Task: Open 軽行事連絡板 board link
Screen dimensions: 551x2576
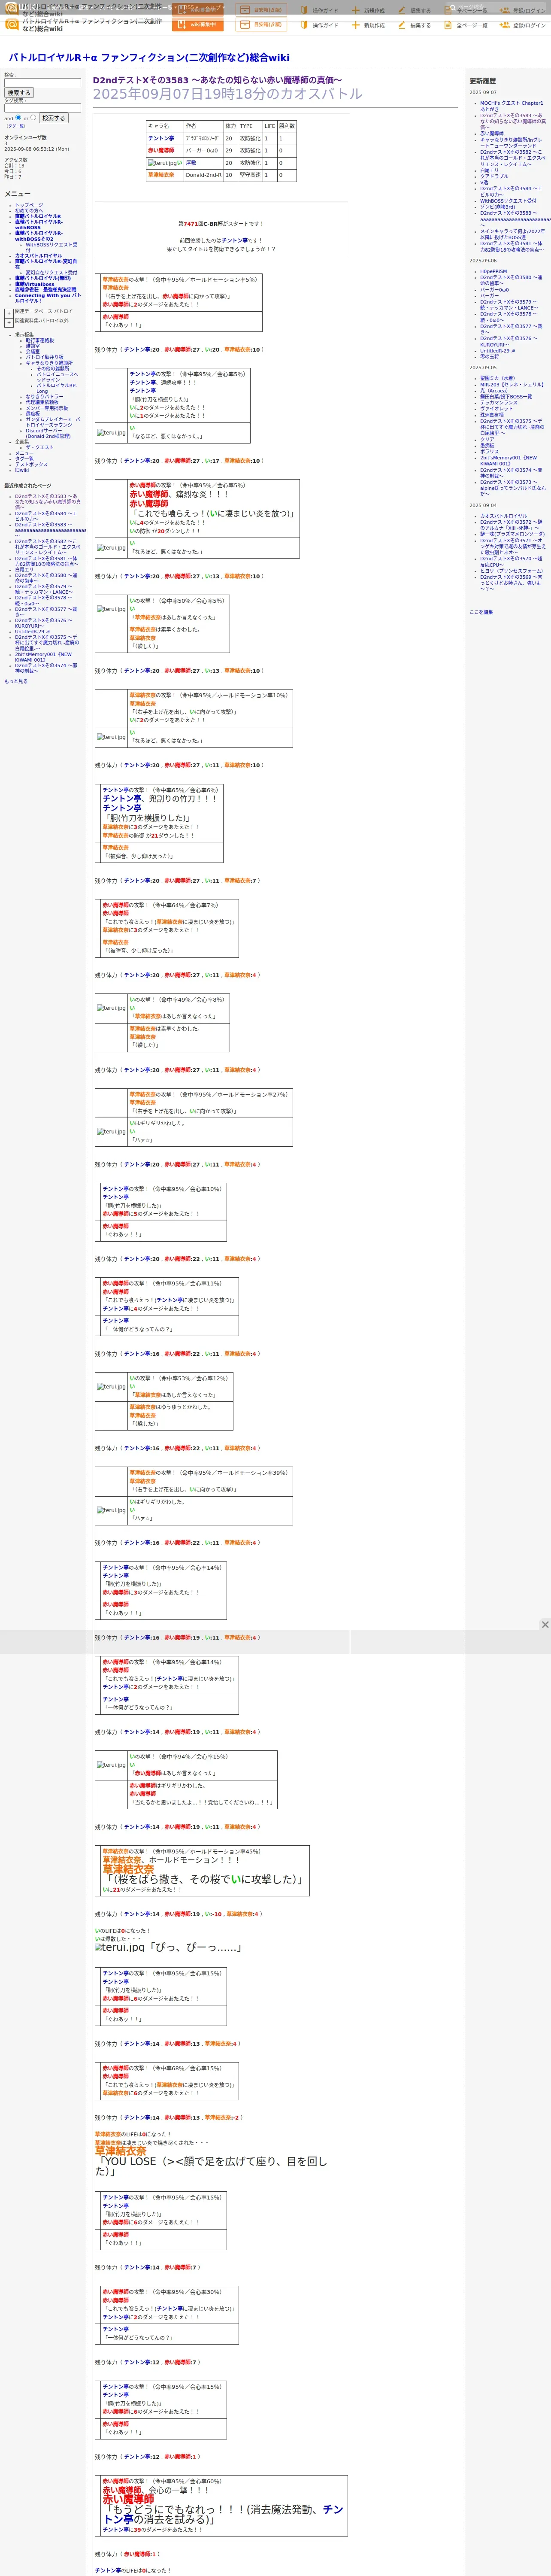Action: pos(40,340)
